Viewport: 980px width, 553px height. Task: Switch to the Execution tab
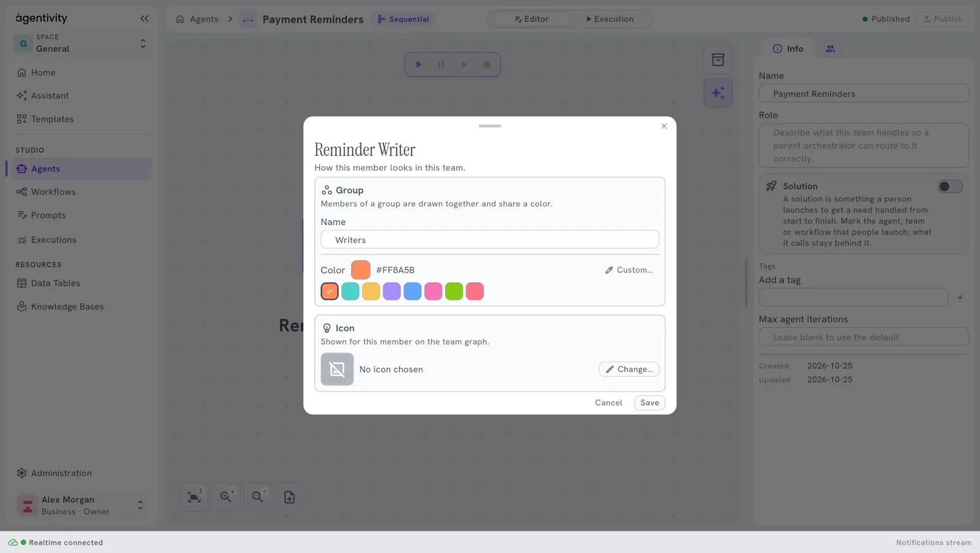click(x=610, y=19)
